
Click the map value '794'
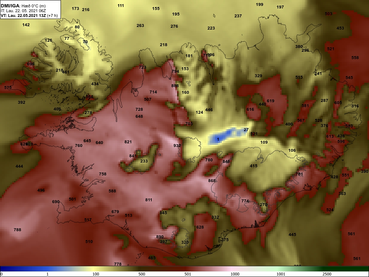tap(175, 71)
